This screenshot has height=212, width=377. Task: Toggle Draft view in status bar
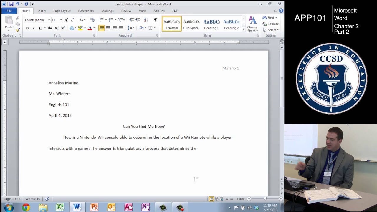point(232,199)
